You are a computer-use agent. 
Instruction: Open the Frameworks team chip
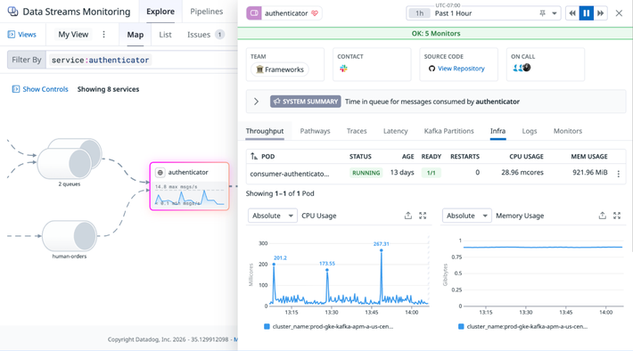click(280, 69)
